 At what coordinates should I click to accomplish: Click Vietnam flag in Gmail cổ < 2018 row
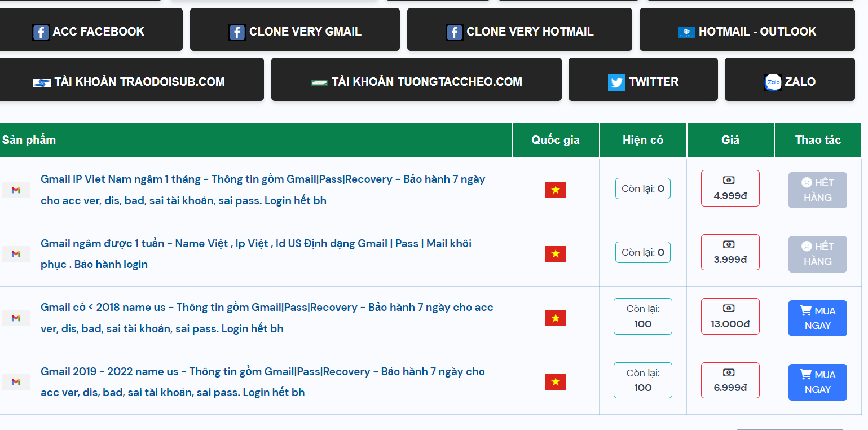click(556, 318)
